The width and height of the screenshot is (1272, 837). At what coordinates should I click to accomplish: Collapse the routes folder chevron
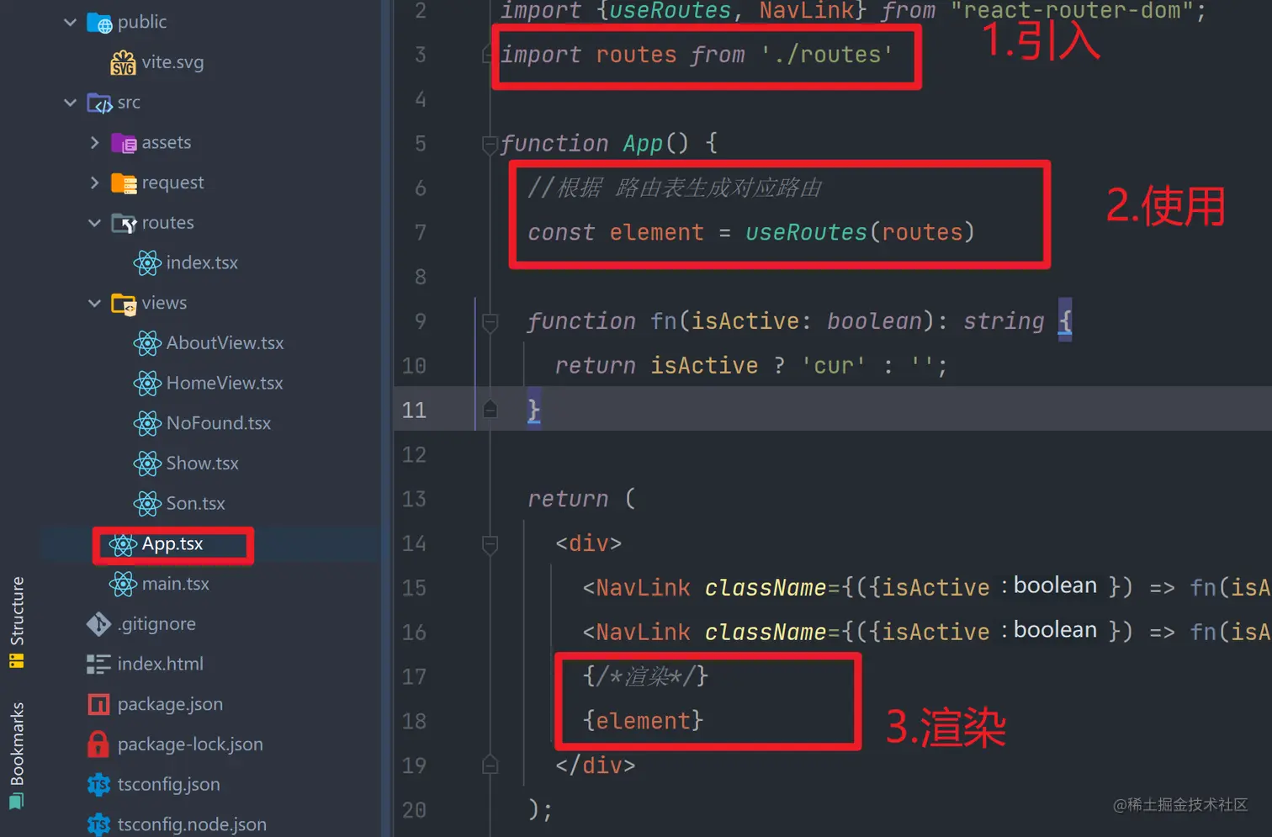pos(95,223)
